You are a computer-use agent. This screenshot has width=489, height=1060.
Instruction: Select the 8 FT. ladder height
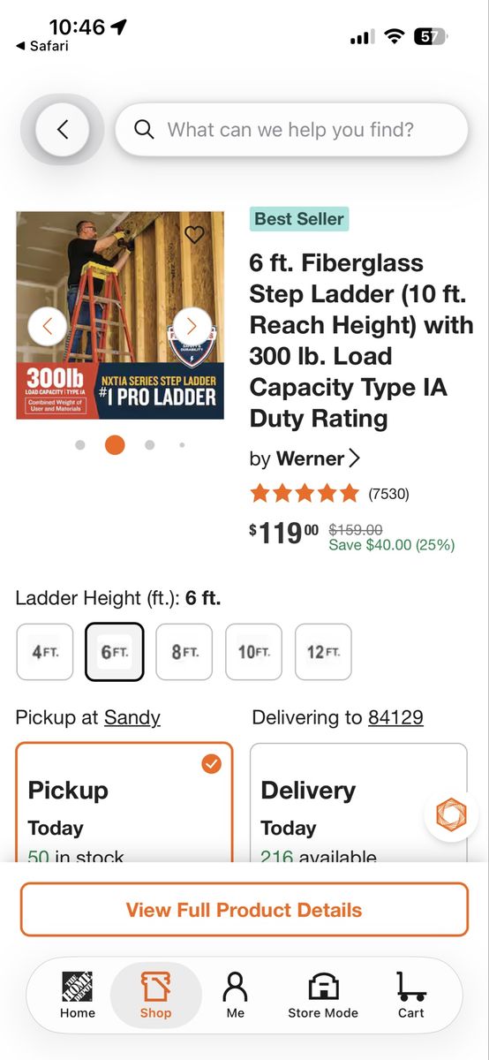[184, 652]
